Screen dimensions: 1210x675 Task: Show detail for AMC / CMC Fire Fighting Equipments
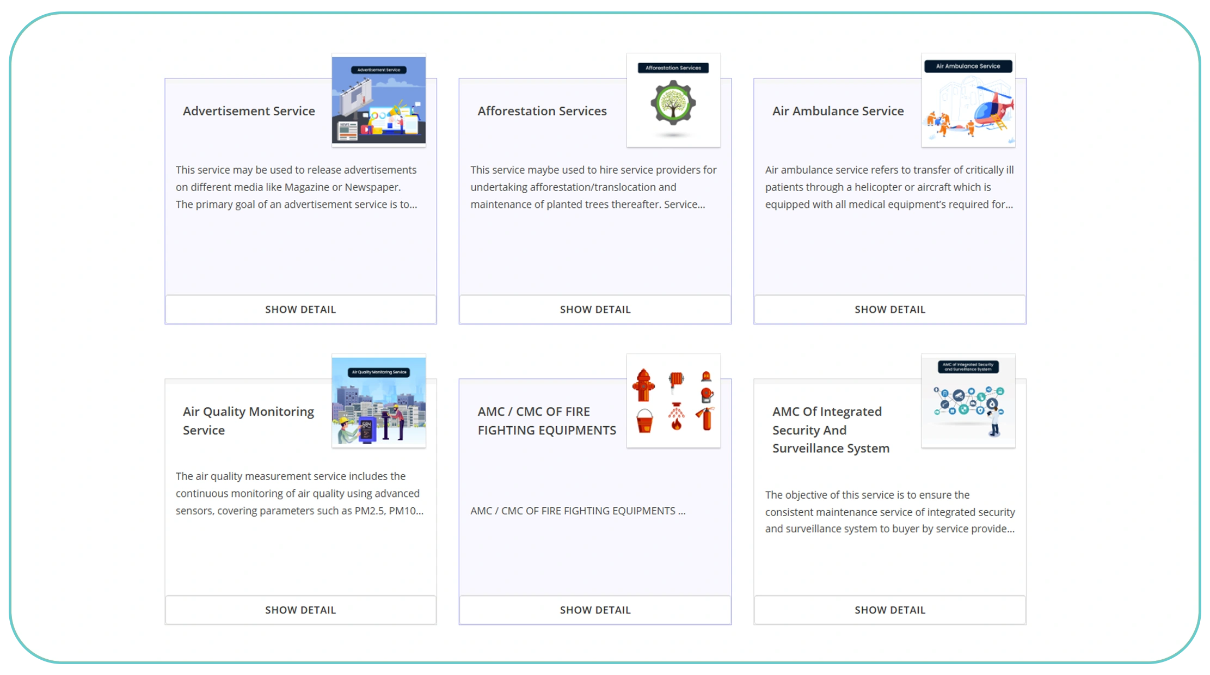[595, 610]
